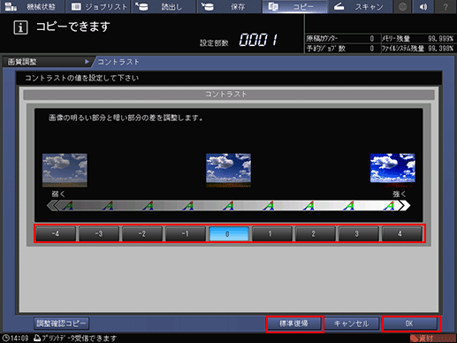Open the 読出し recall tab
Screen dimensions: 457x343
click(x=164, y=6)
